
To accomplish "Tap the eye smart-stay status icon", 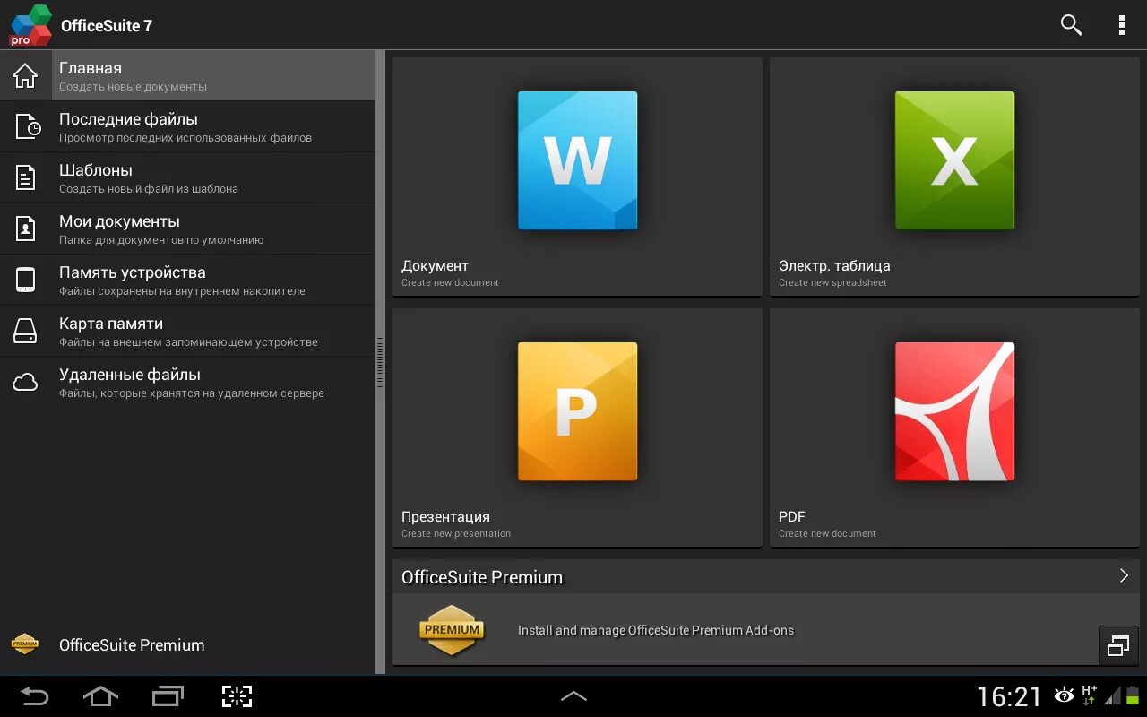I will 1064,695.
